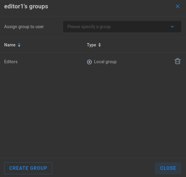Click the Type column header
The image size is (186, 177).
pos(92,45)
